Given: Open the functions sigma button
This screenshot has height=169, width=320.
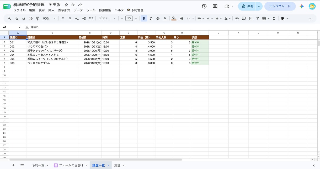Looking at the screenshot, I should (x=274, y=18).
